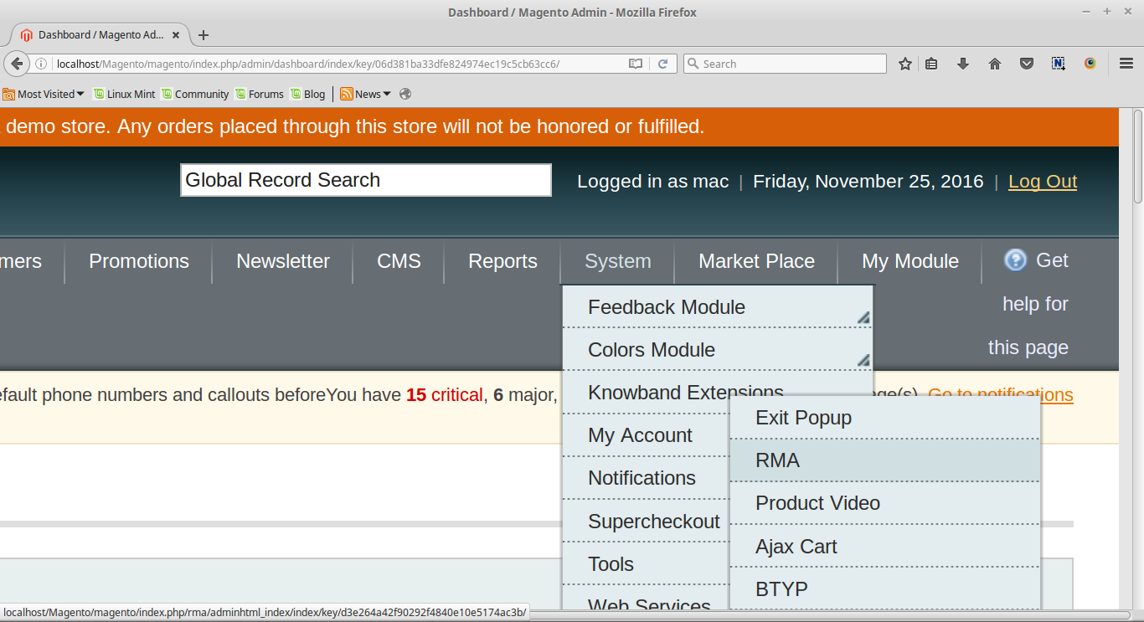Select Supercheckout in System menu
Viewport: 1144px width, 622px height.
646,522
